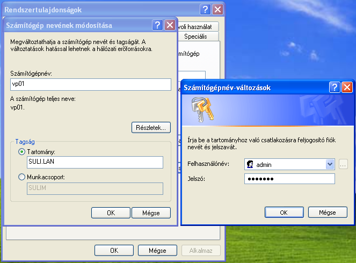Screen dimensions: 356x263
Task: Click the Részletek... button
Action: [x=150, y=128]
